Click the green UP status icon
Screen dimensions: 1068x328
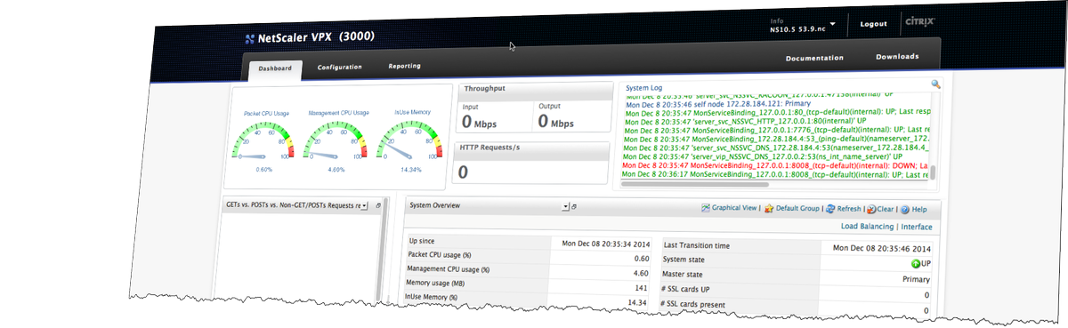[x=916, y=264]
